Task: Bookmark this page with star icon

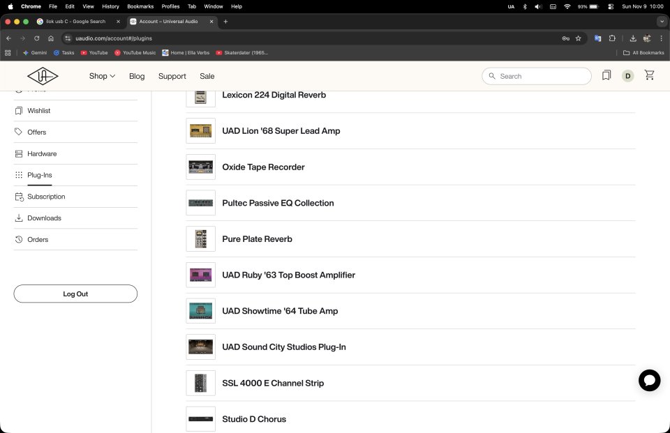Action: point(578,38)
